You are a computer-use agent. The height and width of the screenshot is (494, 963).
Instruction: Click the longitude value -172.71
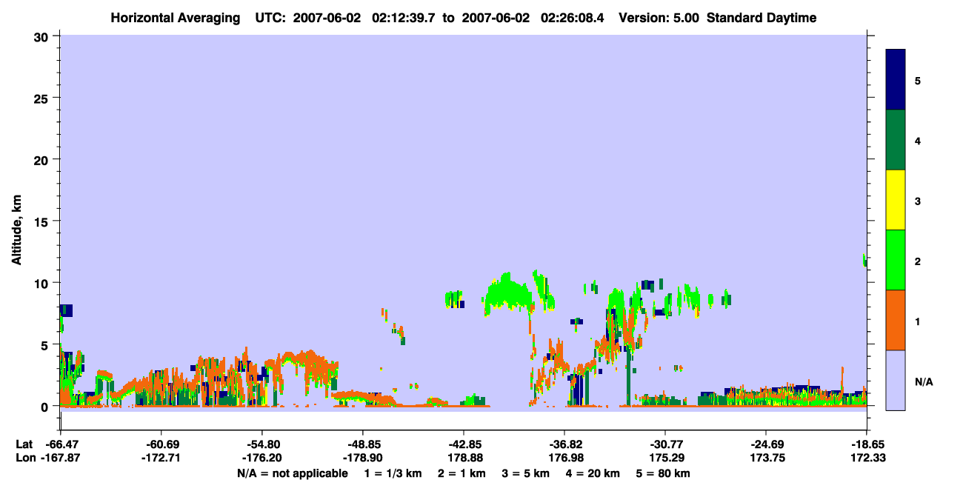(161, 458)
